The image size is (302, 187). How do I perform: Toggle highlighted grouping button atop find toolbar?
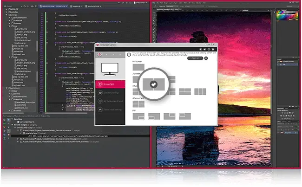pyautogui.click(x=8, y=120)
